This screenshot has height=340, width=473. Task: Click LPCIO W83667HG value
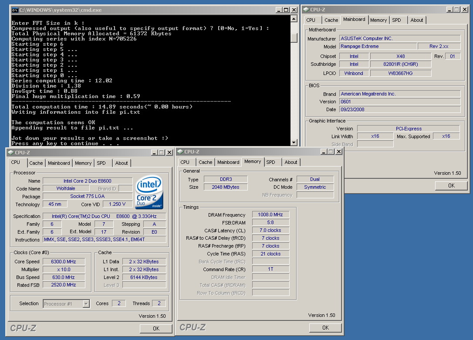(x=401, y=73)
